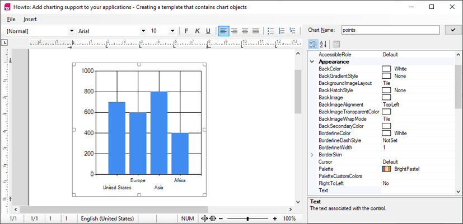Sort properties alphabetically (A-Z icon)
Viewport: 463px width, 224px height.
tap(323, 44)
